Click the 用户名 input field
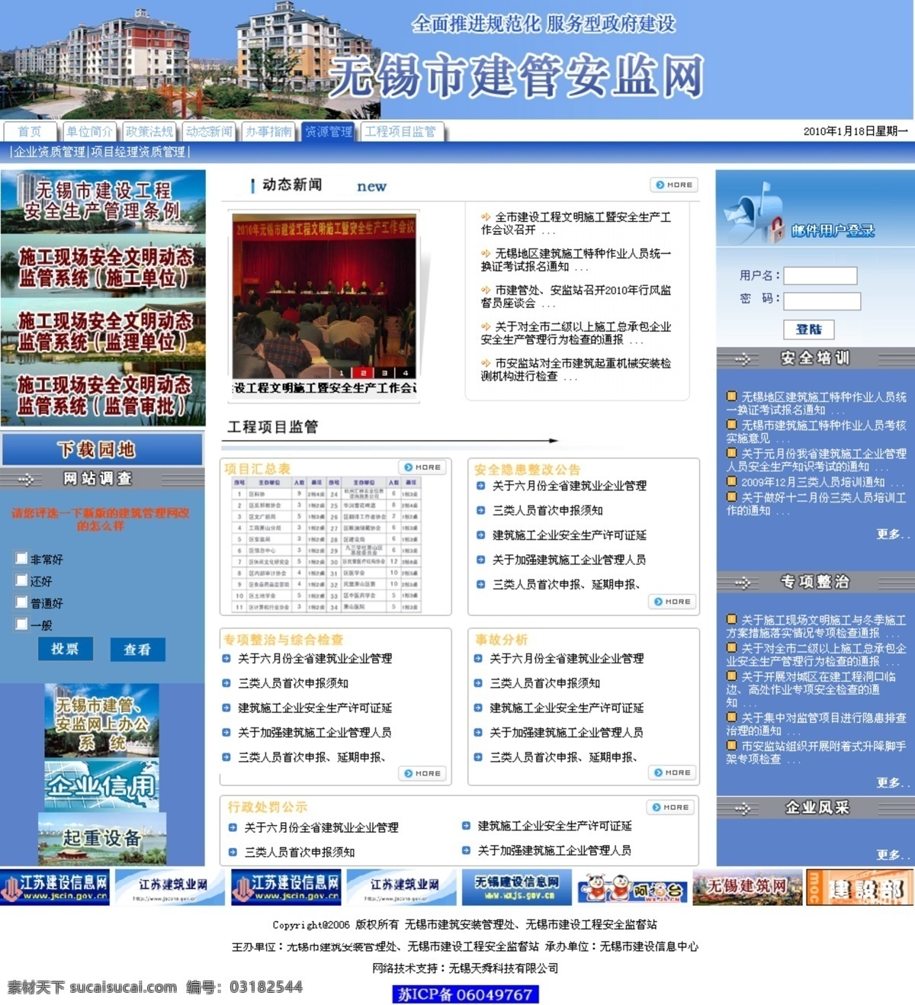Screen dimensions: 915x1005 click(820, 275)
